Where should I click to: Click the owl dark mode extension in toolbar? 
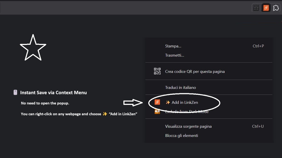pos(256,8)
